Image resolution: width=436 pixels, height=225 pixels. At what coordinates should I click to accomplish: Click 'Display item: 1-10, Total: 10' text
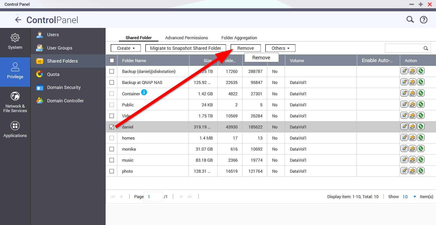click(x=353, y=197)
